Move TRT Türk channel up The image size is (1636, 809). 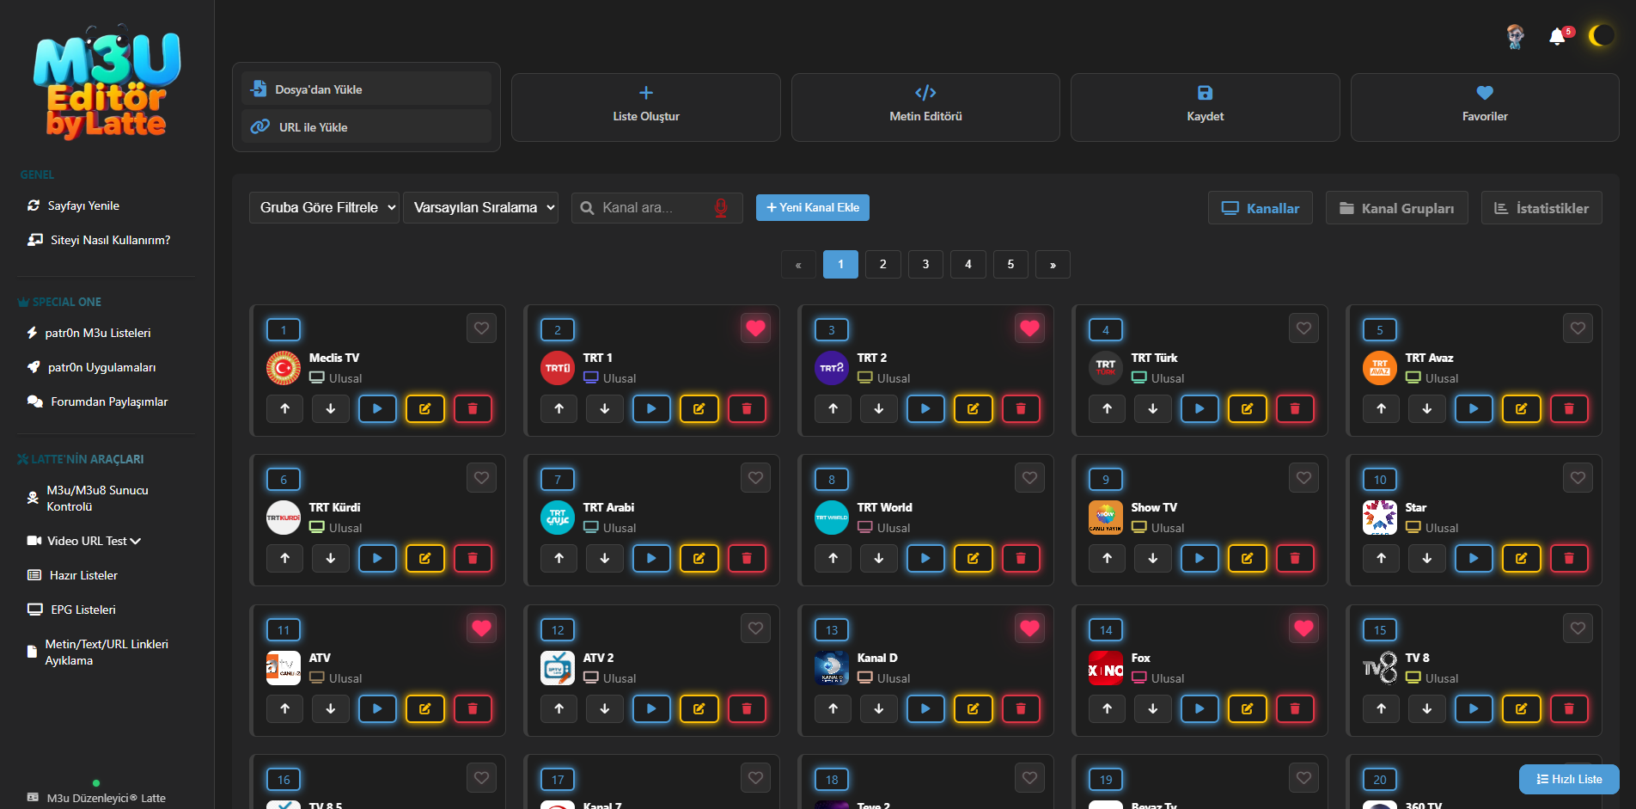pyautogui.click(x=1107, y=408)
